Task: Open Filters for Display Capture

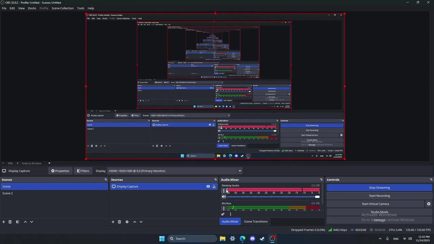Action: click(x=83, y=171)
